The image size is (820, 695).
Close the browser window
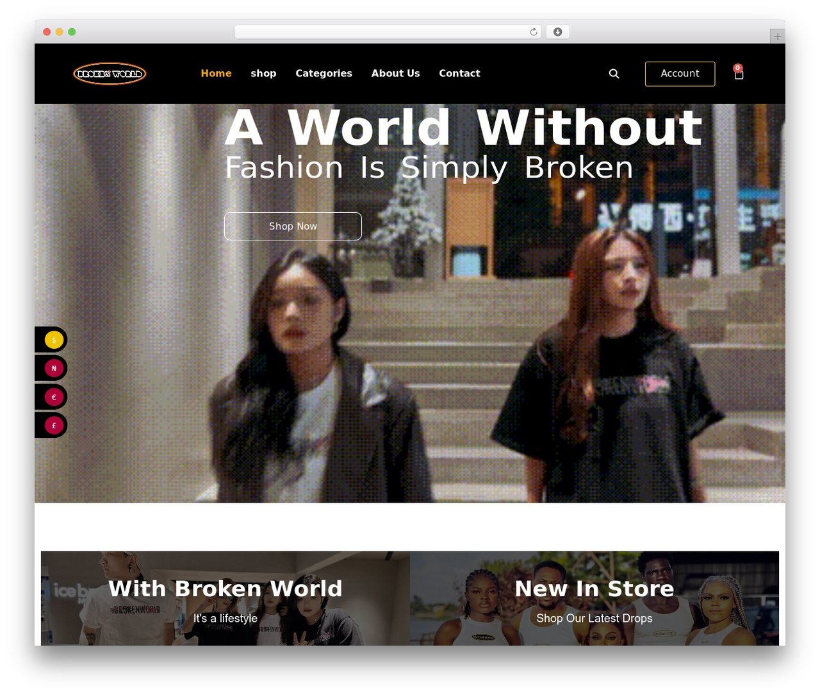[x=47, y=32]
